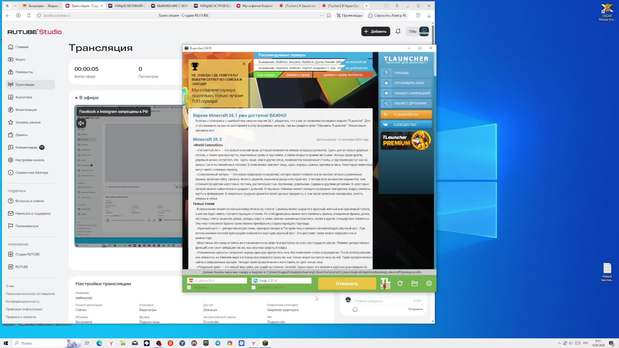Go back in the browser
619x348 pixels.
point(8,15)
